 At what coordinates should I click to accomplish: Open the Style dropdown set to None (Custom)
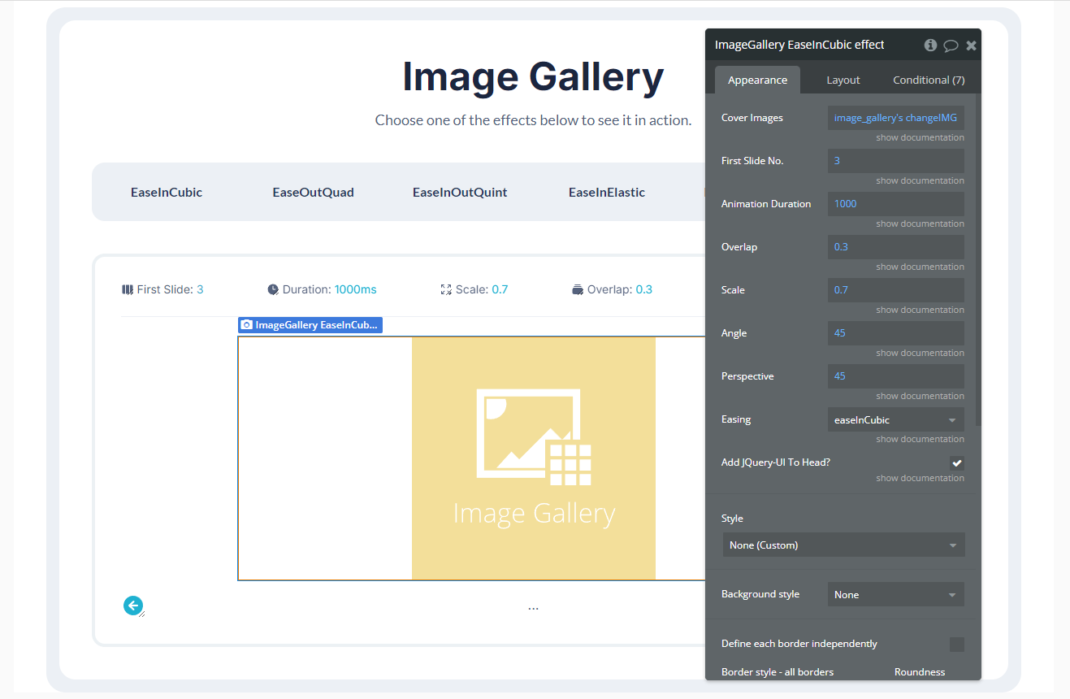pyautogui.click(x=843, y=545)
